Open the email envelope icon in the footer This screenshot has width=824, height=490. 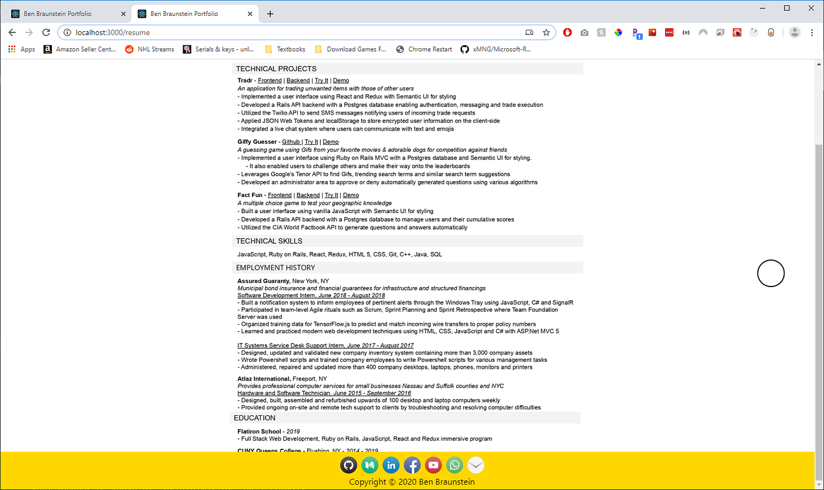pyautogui.click(x=476, y=465)
